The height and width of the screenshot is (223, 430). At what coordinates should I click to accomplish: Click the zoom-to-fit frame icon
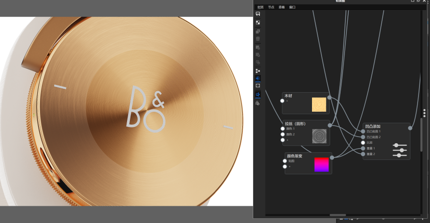coord(258,86)
